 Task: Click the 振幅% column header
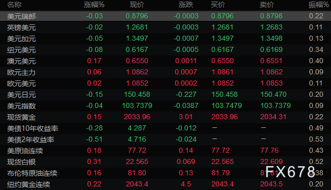click(319, 5)
